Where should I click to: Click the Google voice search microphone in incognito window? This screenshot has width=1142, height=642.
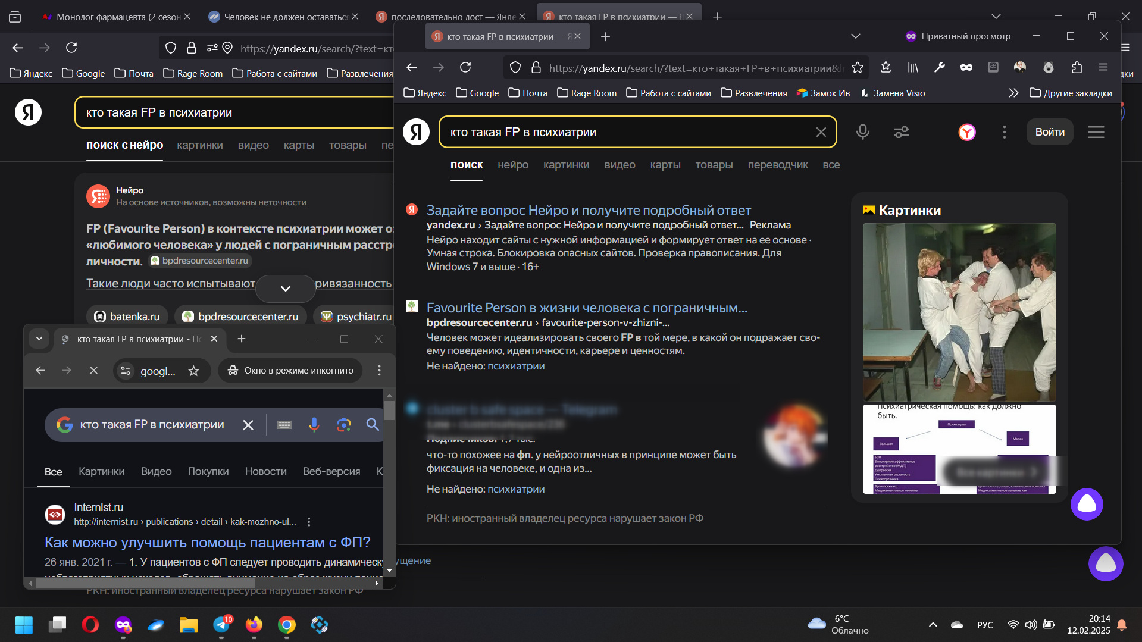[314, 425]
